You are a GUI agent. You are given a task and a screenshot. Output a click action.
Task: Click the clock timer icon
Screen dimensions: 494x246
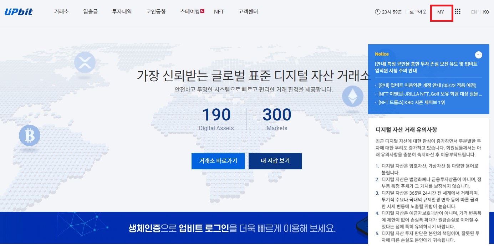pyautogui.click(x=378, y=12)
